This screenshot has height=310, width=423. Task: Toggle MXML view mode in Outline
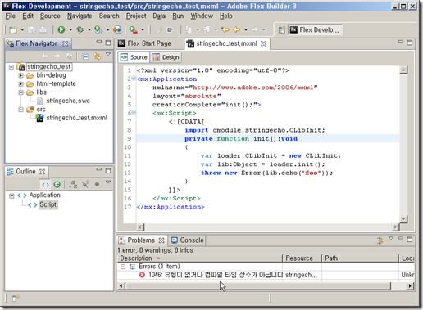pos(45,185)
